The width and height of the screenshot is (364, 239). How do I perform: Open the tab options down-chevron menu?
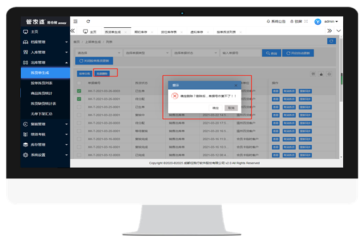339,30
